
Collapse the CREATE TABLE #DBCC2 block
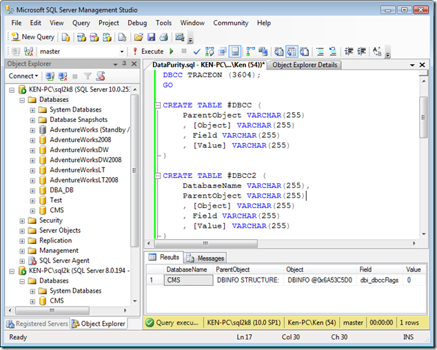click(157, 176)
